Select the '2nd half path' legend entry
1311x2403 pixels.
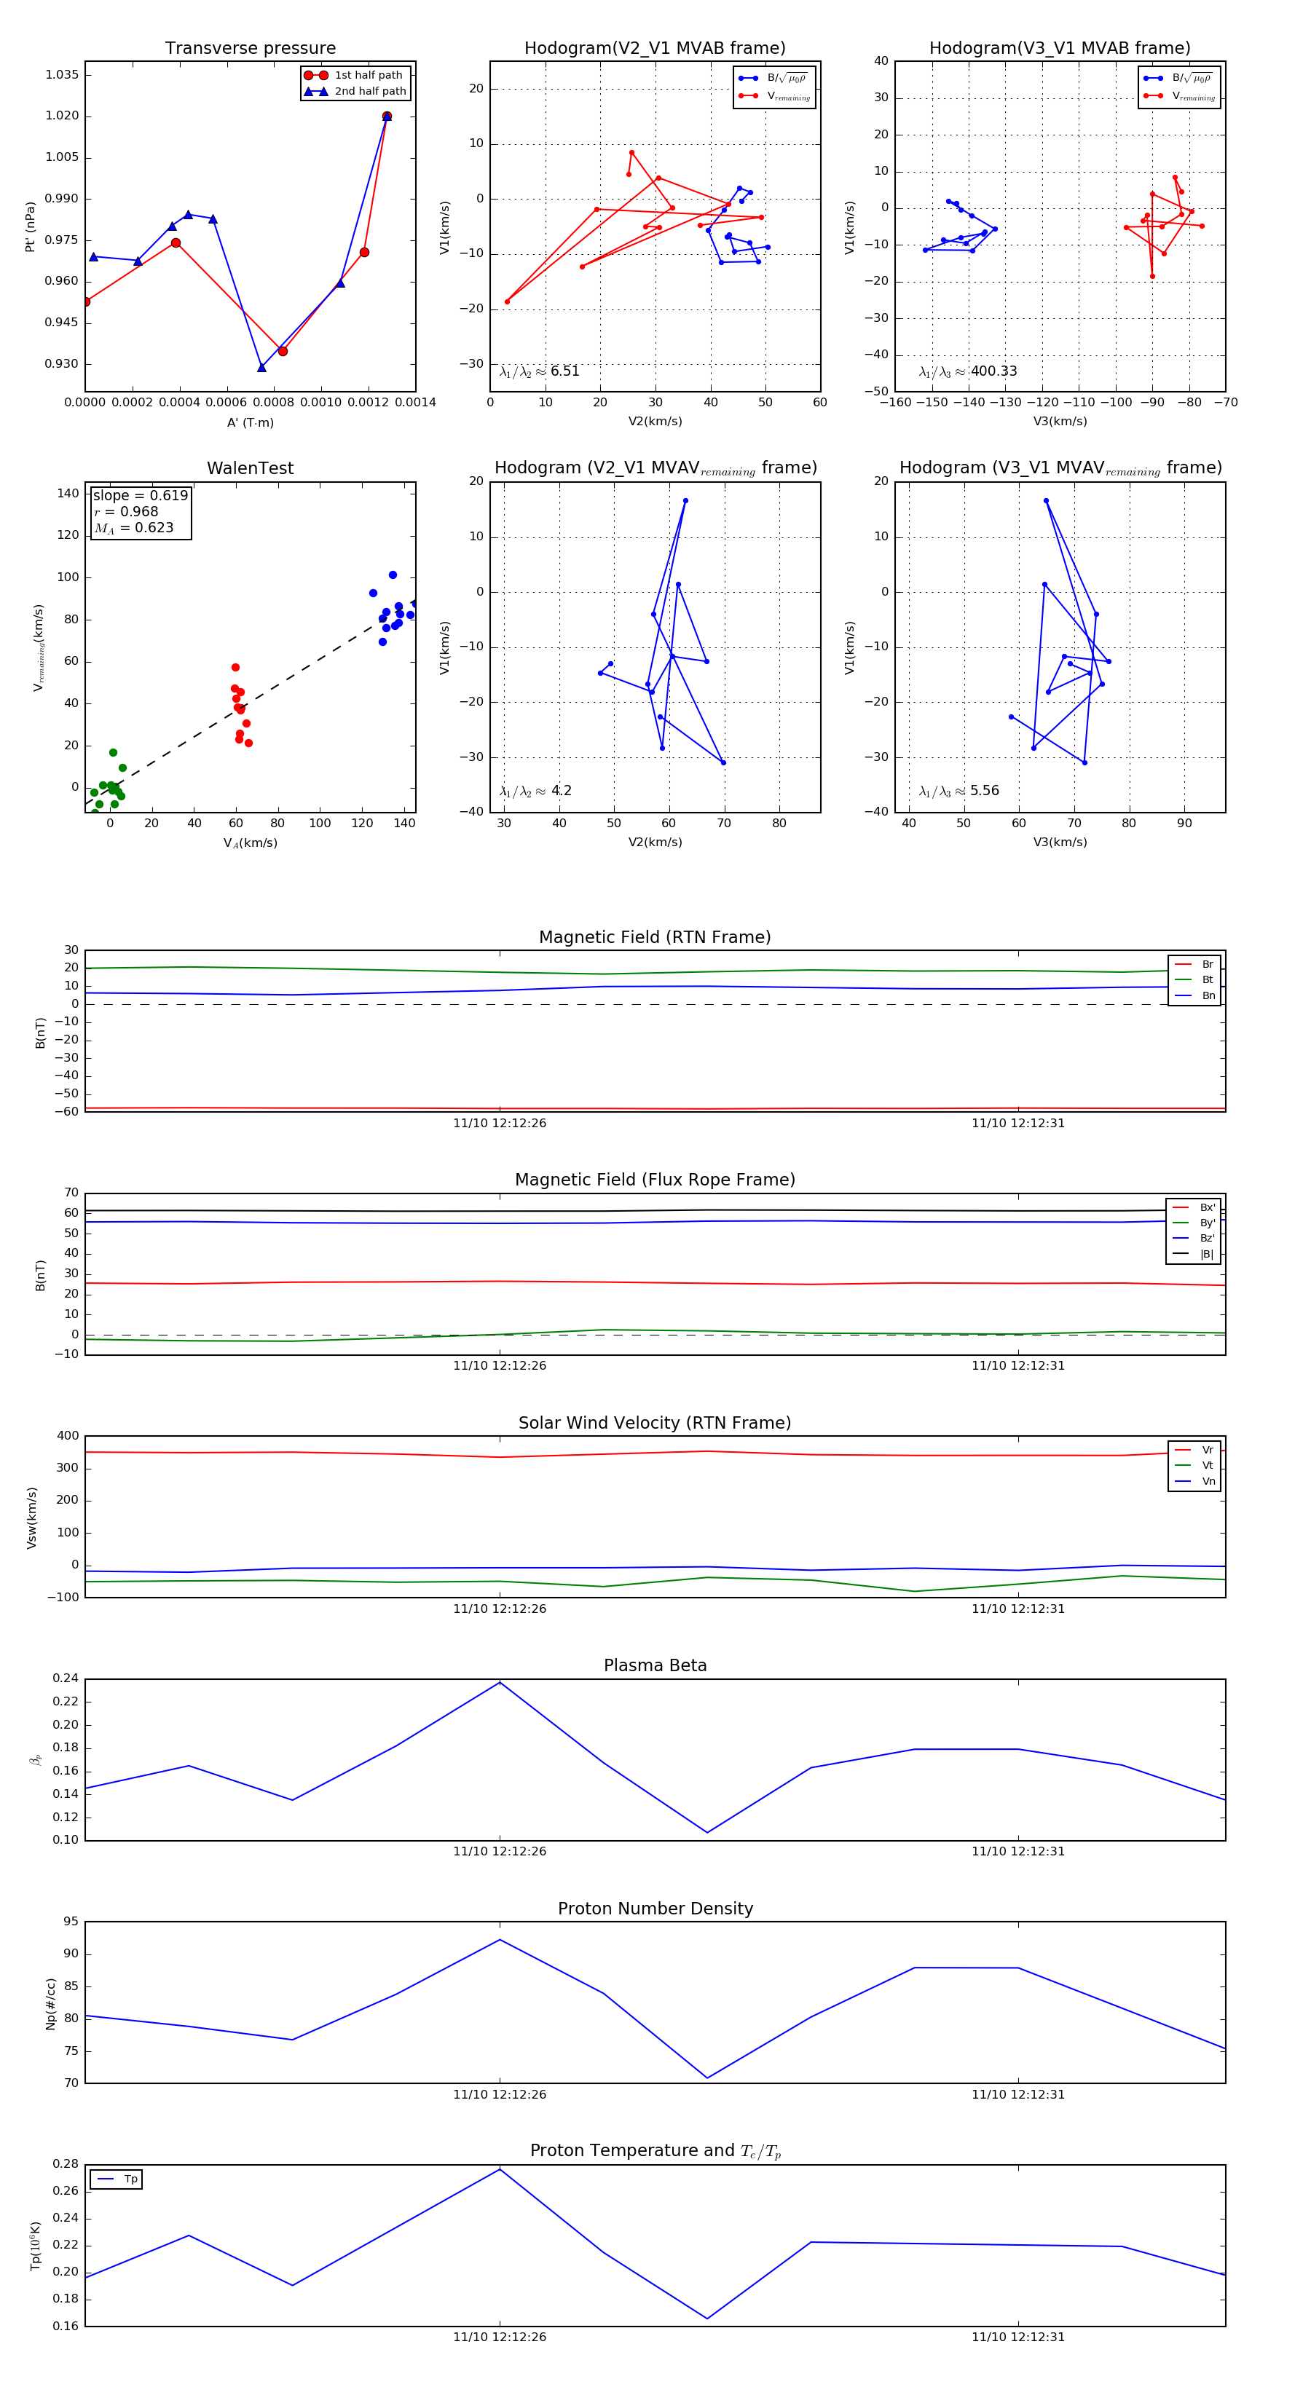(x=355, y=92)
